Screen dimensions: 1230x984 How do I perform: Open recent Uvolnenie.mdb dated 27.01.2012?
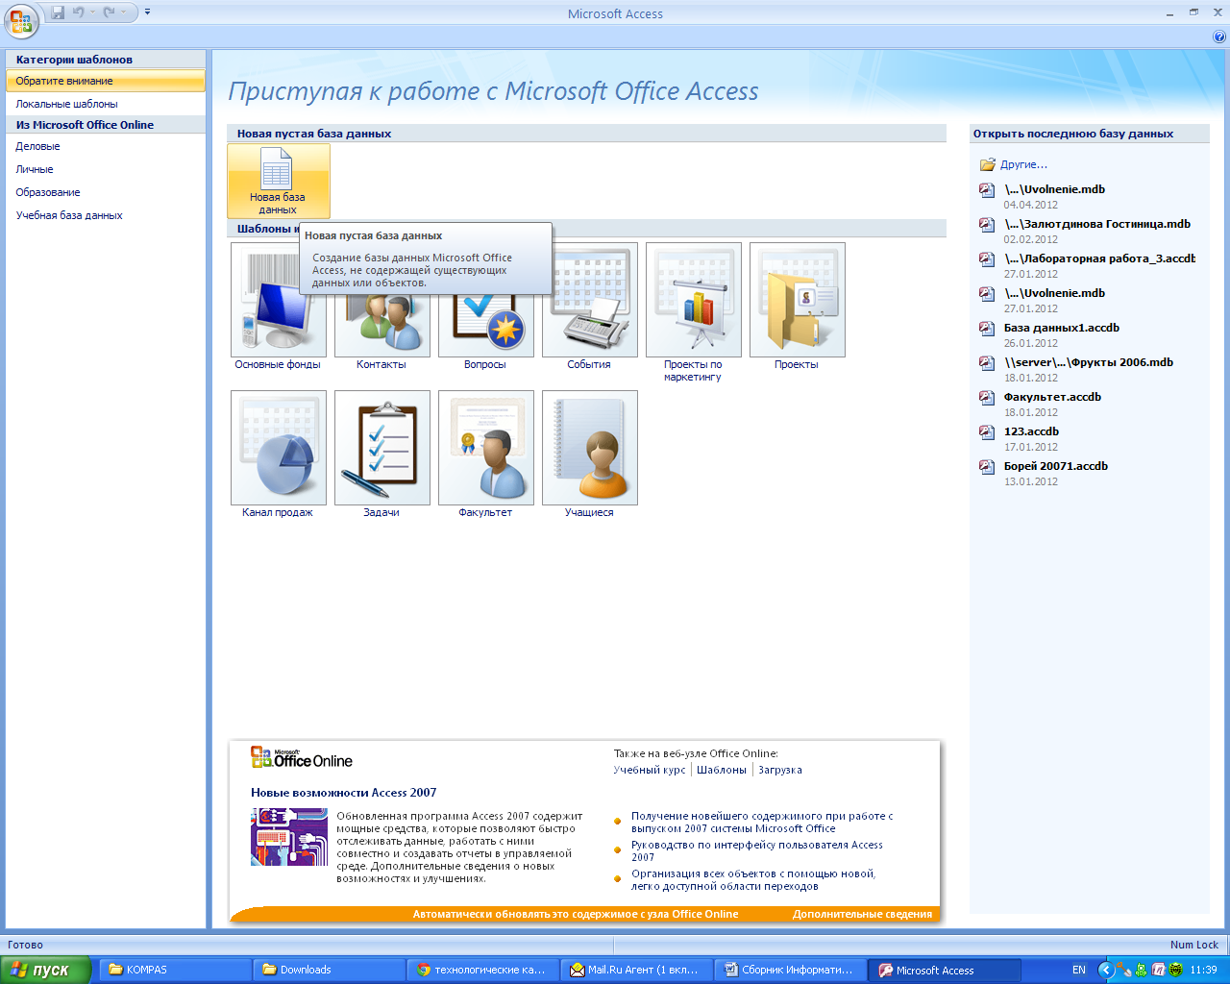[1054, 293]
